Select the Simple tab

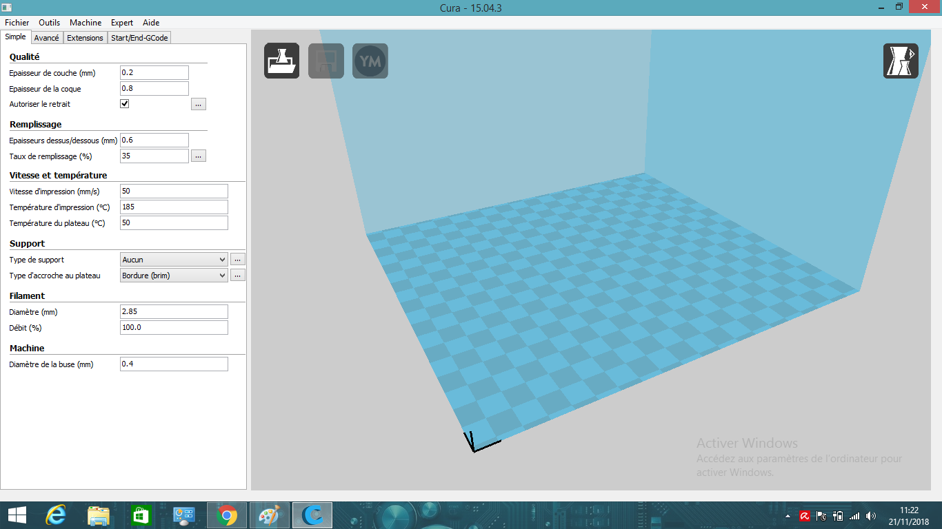click(x=15, y=37)
